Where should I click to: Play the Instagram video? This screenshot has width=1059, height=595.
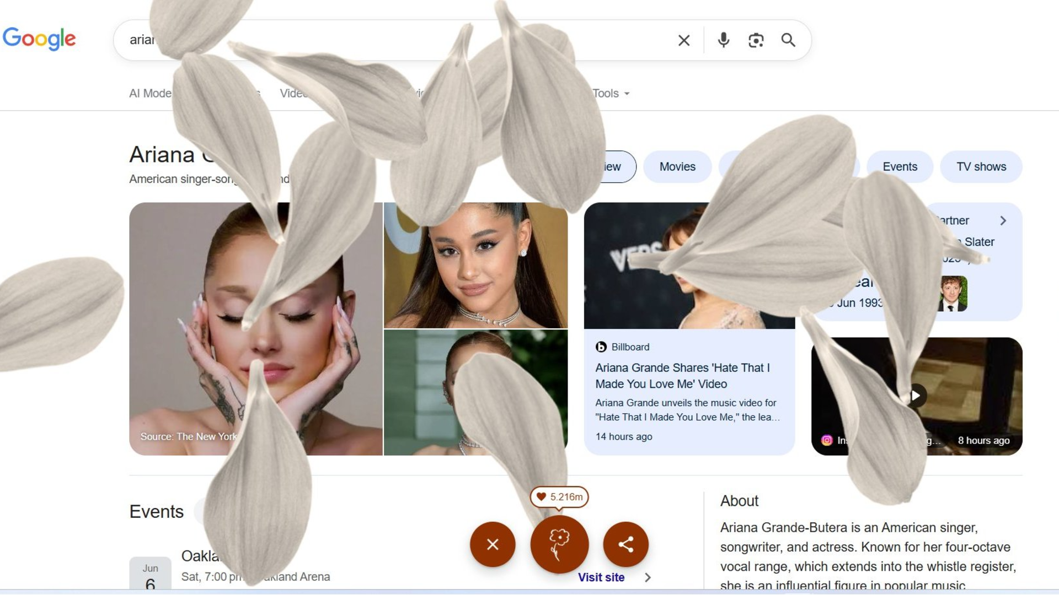[916, 396]
